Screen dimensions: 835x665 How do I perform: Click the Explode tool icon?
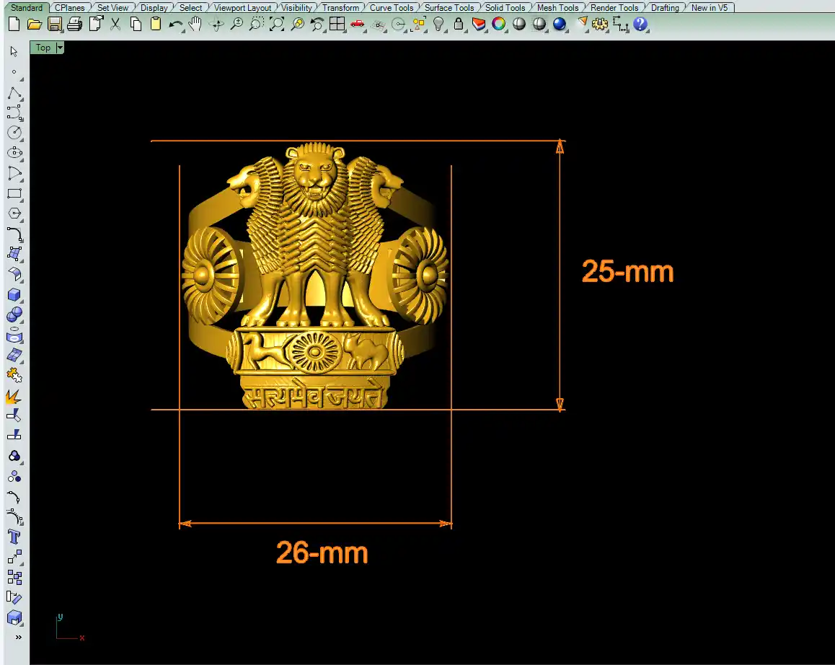tap(14, 396)
